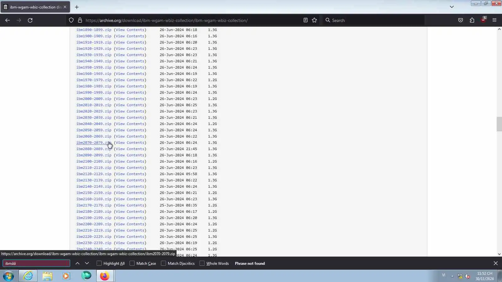This screenshot has width=502, height=282.
Task: Download ibm2080-2089.zip
Action: point(94,149)
